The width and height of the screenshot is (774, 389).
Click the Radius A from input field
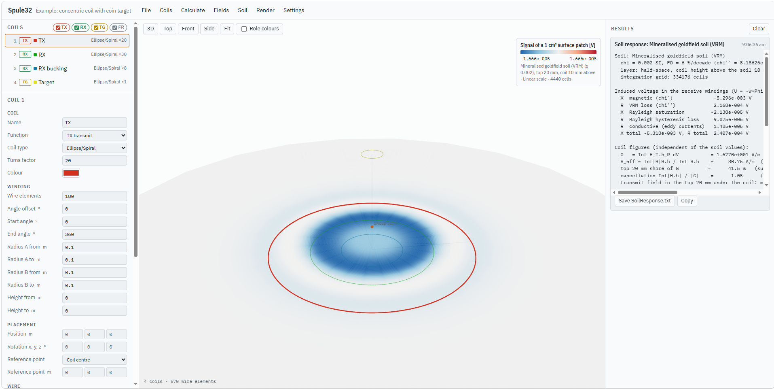(95, 247)
